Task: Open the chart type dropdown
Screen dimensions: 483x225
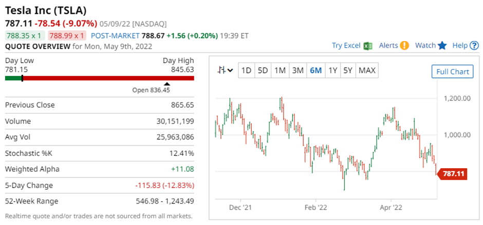Action: (225, 70)
